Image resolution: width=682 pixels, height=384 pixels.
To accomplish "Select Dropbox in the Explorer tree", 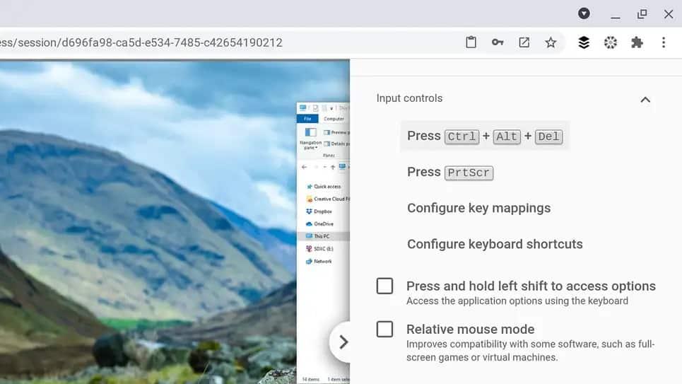I will point(319,211).
